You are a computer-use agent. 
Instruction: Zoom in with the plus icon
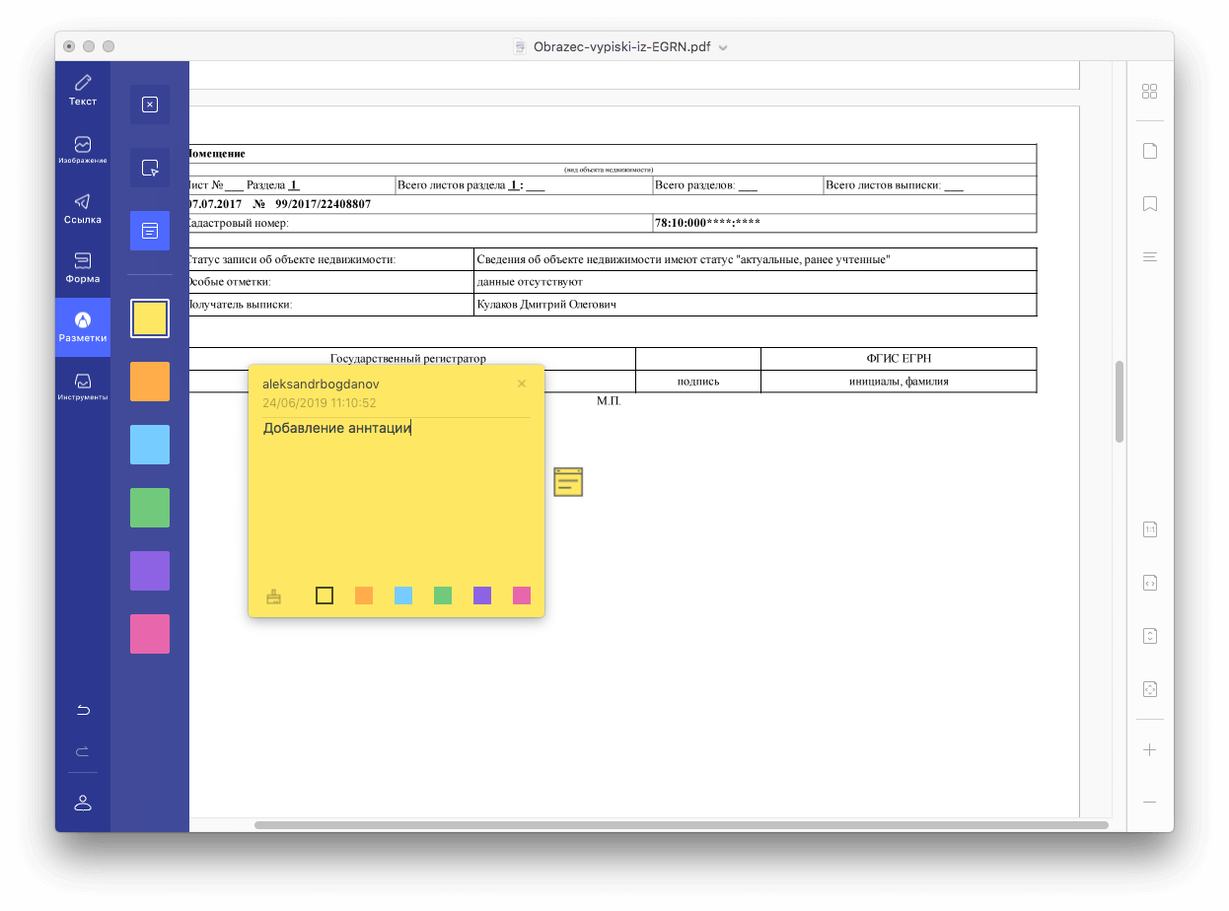click(x=1149, y=750)
